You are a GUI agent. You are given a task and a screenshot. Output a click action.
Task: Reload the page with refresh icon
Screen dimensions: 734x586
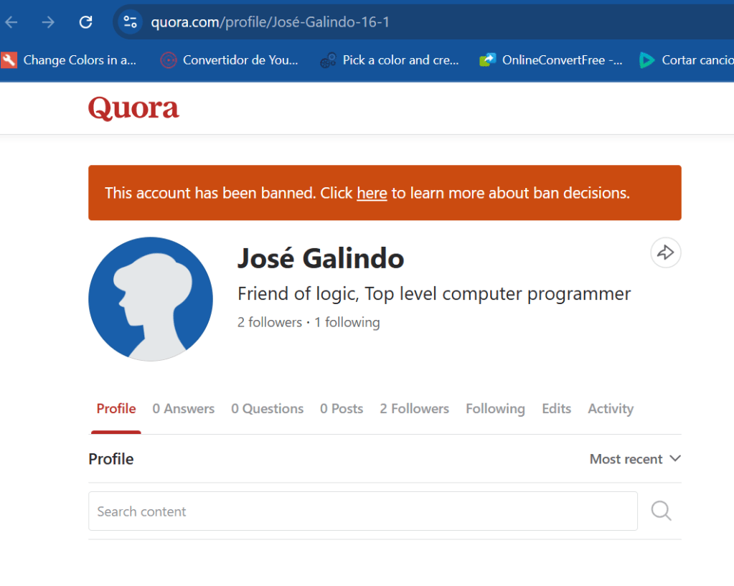click(x=85, y=22)
